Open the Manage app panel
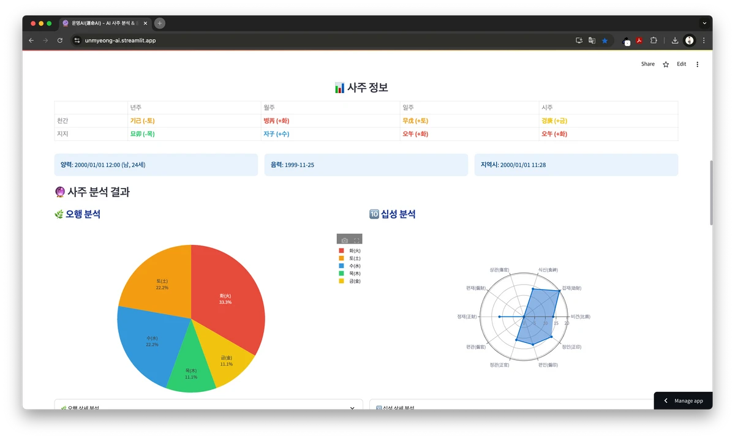The width and height of the screenshot is (735, 439). tap(683, 400)
